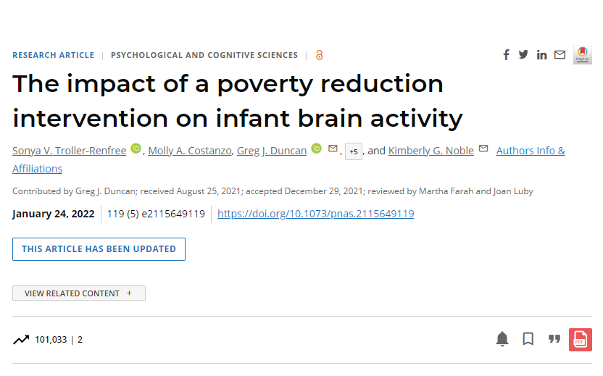Click This Article Has Been Updated button

(99, 249)
